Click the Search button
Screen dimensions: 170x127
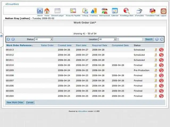click(149, 39)
